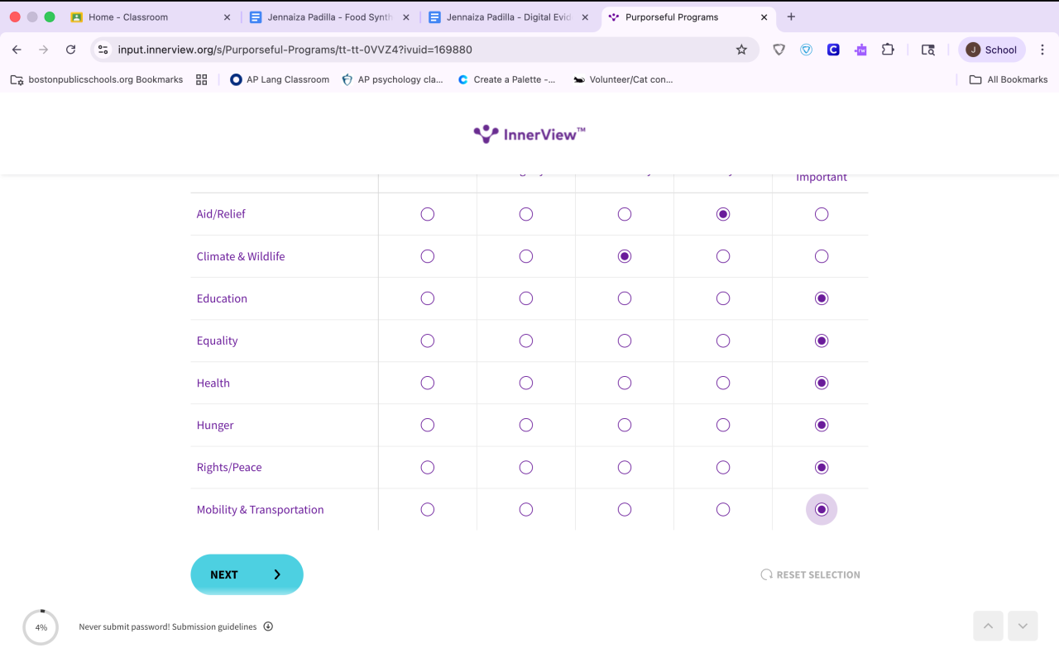Click RESET SELECTION link

tap(811, 574)
